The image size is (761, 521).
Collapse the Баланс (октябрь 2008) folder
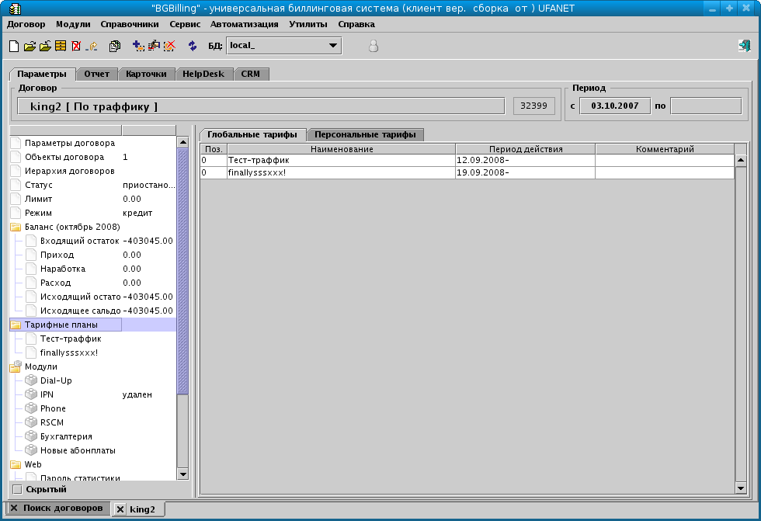[x=15, y=227]
